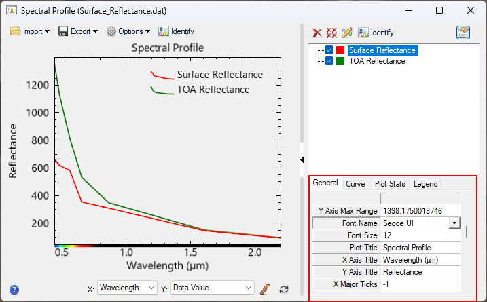This screenshot has height=302, width=487.
Task: Select TOA Reflectance in curve list
Action: pos(377,61)
